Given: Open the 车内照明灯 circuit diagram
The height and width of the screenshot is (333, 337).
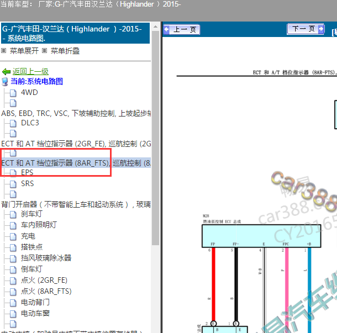Looking at the screenshot, I should 39,225.
